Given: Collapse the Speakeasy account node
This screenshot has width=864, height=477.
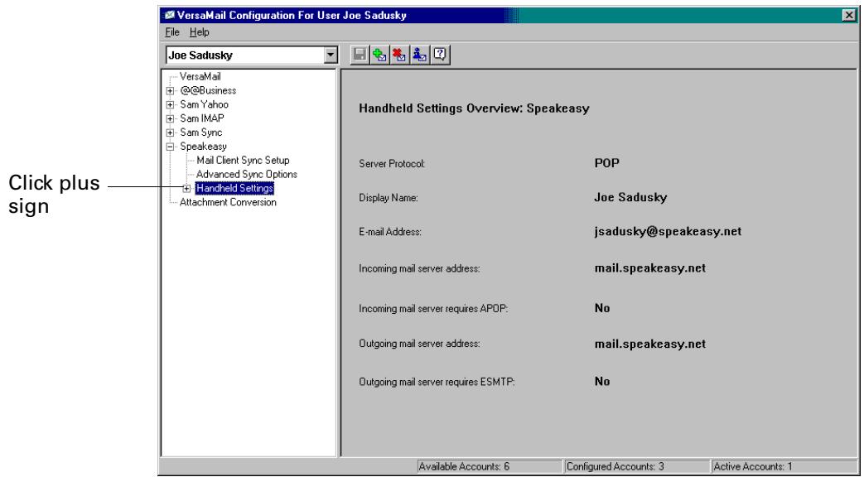Looking at the screenshot, I should [171, 147].
